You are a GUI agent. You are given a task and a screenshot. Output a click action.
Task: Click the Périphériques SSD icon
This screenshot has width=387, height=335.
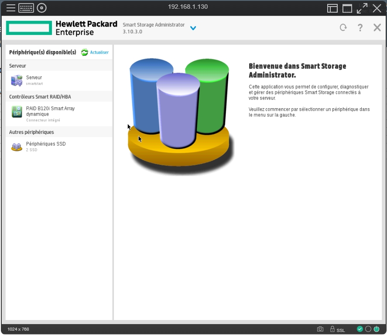coord(17,147)
